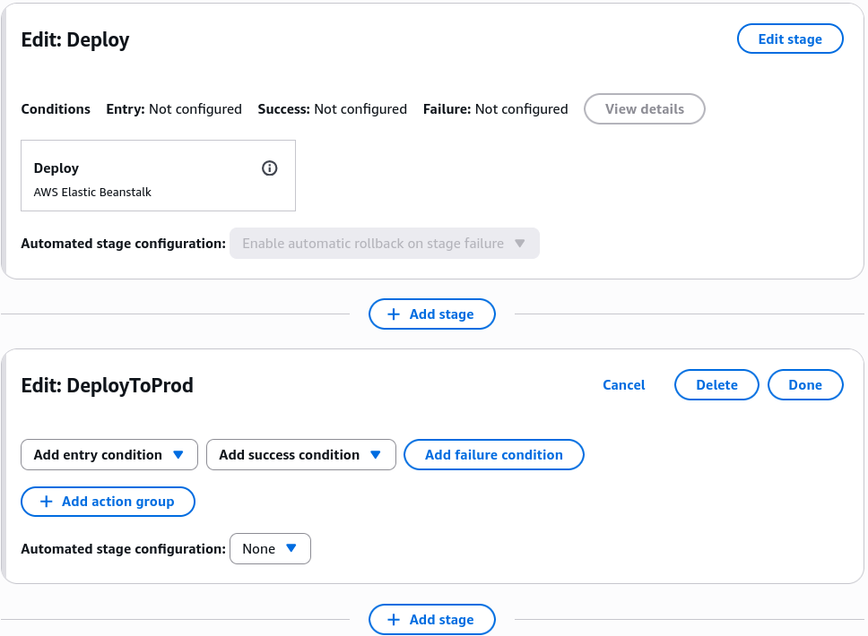Add a stage after DeployToProd
The height and width of the screenshot is (636, 868).
[x=432, y=619]
